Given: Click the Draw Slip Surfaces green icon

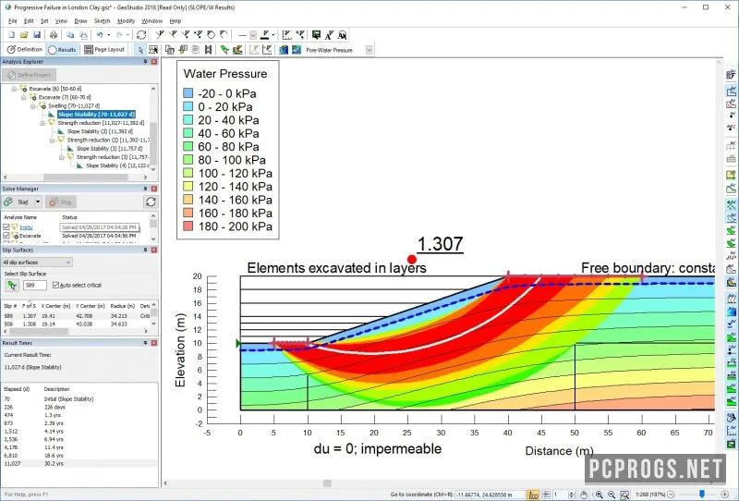Looking at the screenshot, I should click(x=224, y=50).
